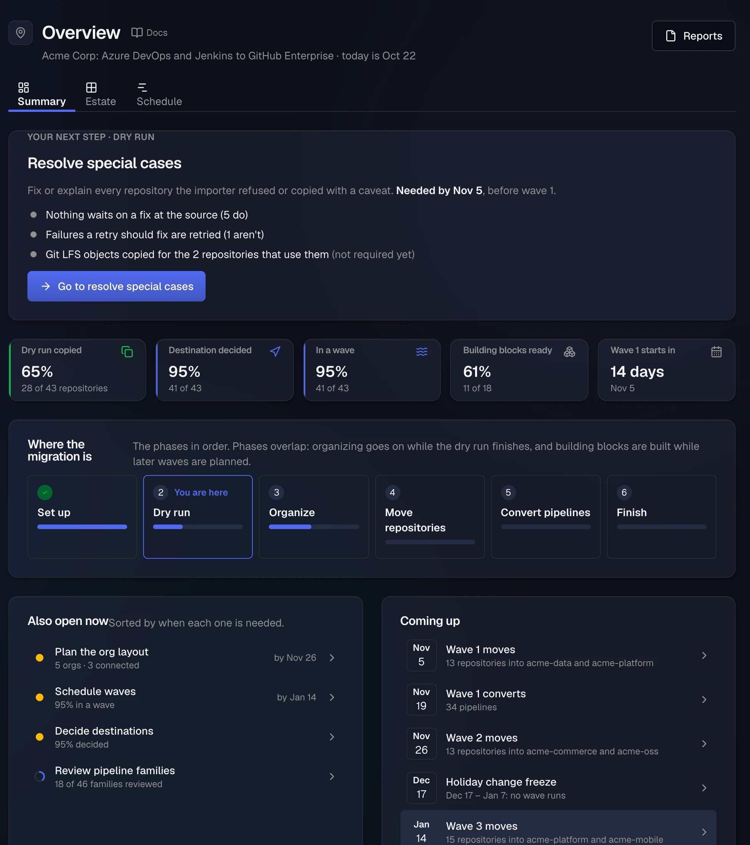Viewport: 750px width, 845px height.
Task: Click the Organize phase progress bar
Action: (314, 527)
